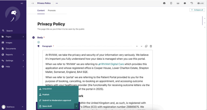Screen dimensions: 207x110
Task: Add a new block with plus icon
Action: tap(39, 42)
